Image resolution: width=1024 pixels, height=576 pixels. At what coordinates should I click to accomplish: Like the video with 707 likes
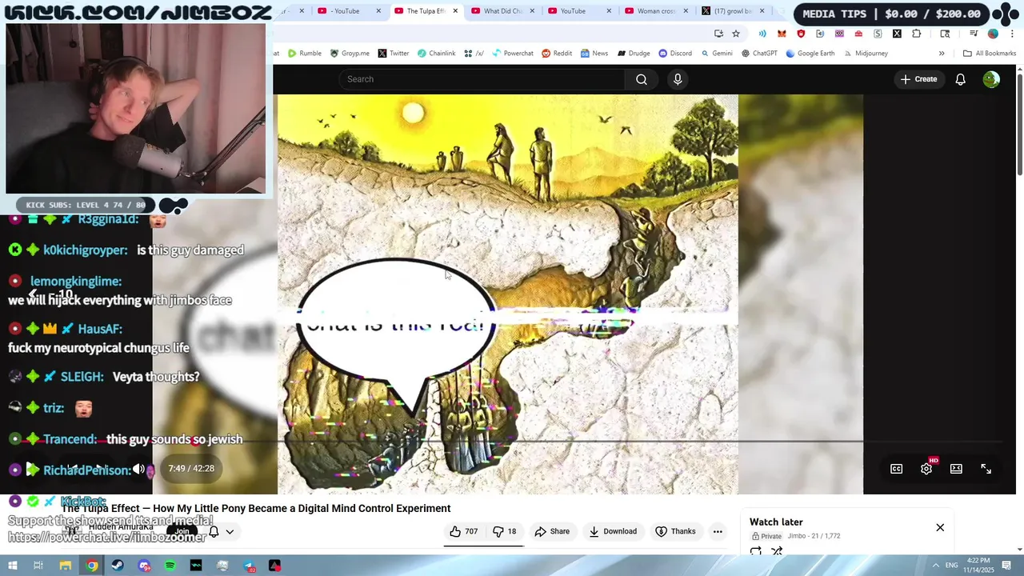463,531
